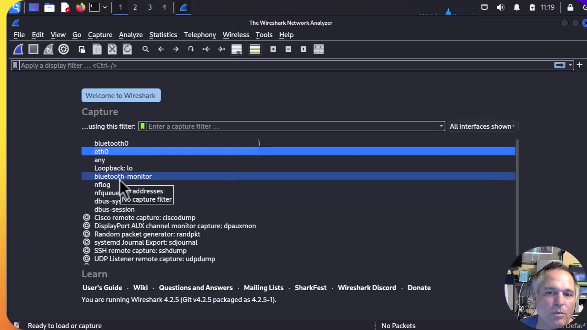Open display filter history dropdown arrow
This screenshot has height=330, width=587.
(x=570, y=65)
